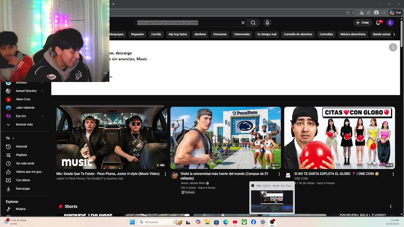Open John Valverde subscription channel
Image resolution: width=404 pixels, height=227 pixels.
pos(25,108)
